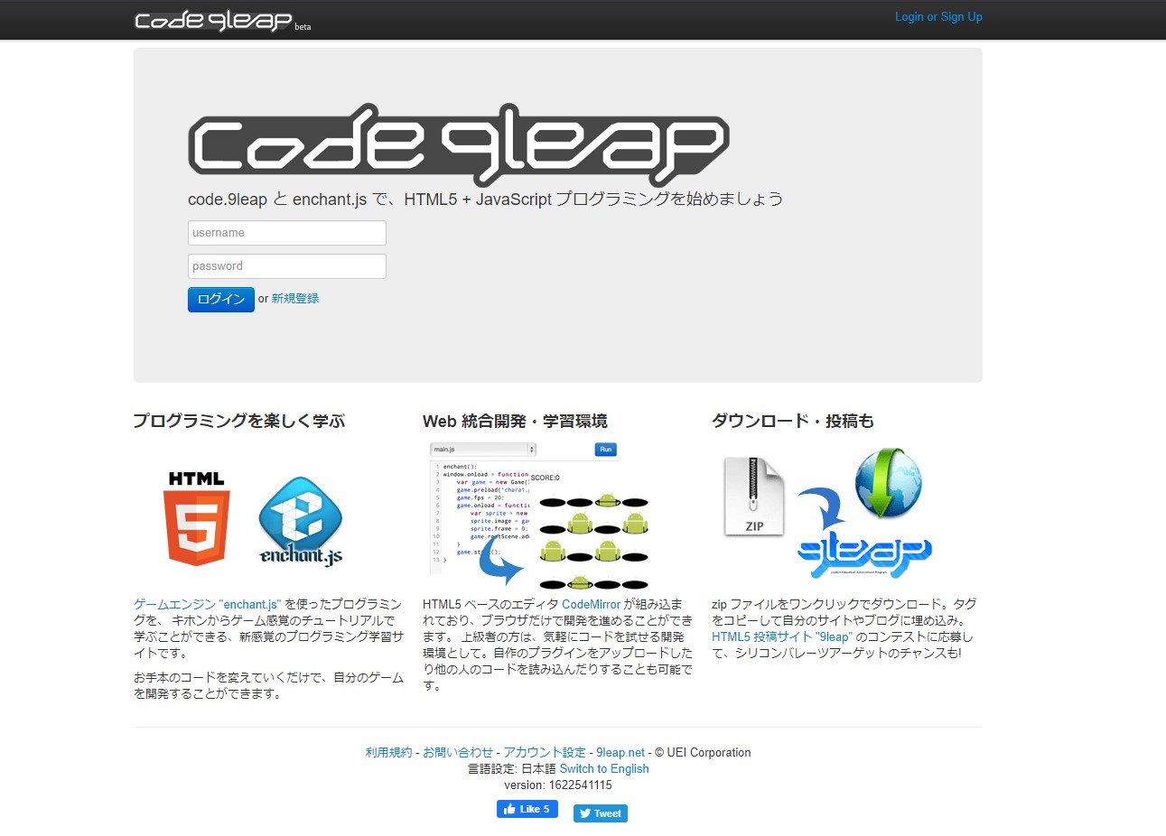
Task: Open the 新規登録 registration link
Action: point(295,299)
